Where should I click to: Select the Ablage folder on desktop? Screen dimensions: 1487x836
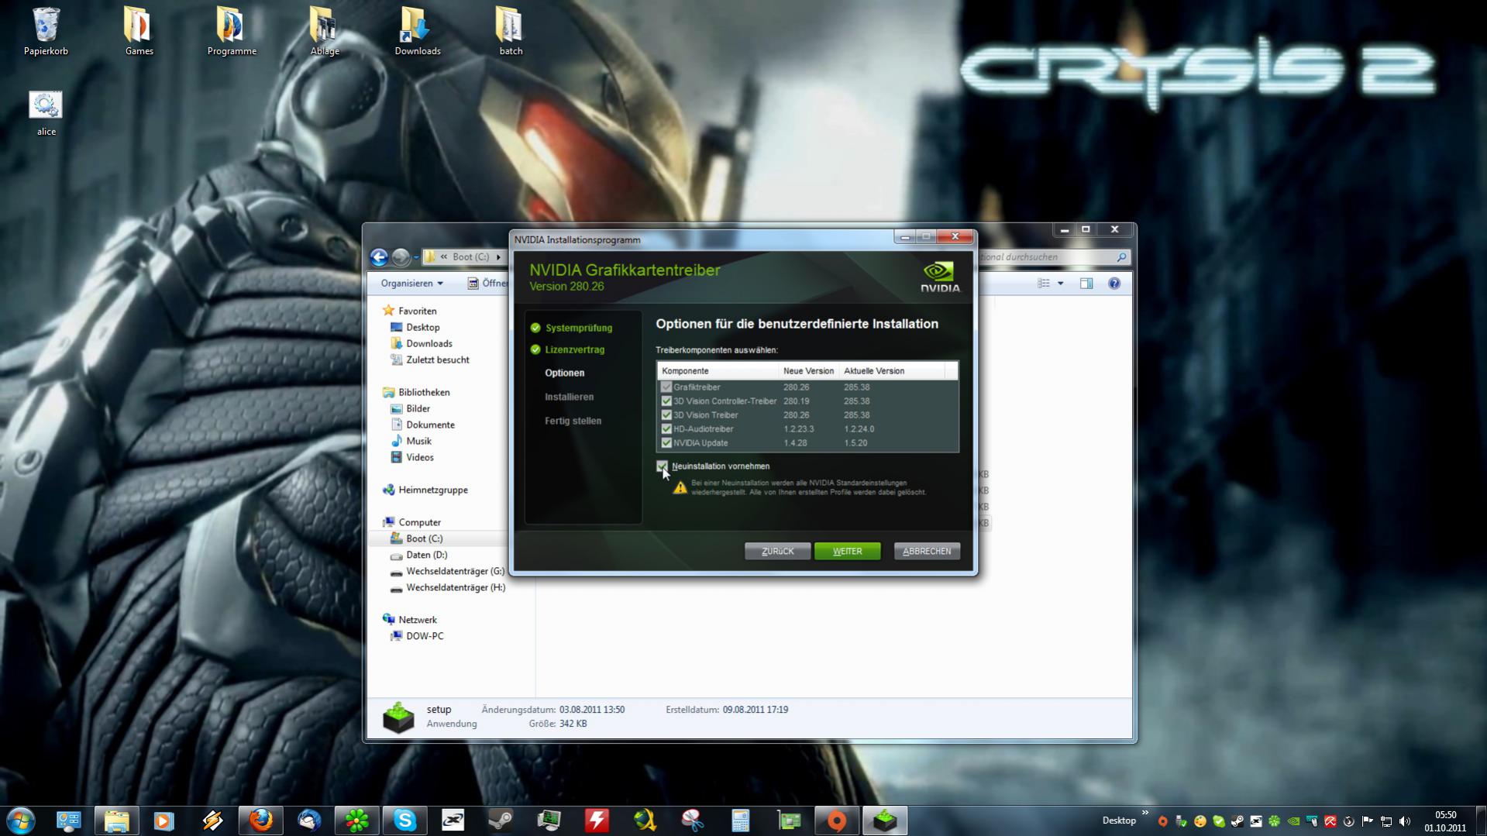coord(325,32)
